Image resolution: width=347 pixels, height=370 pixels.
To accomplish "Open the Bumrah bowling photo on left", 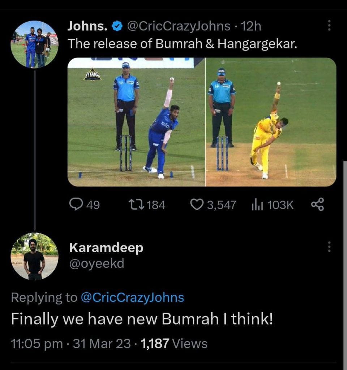I will [136, 122].
